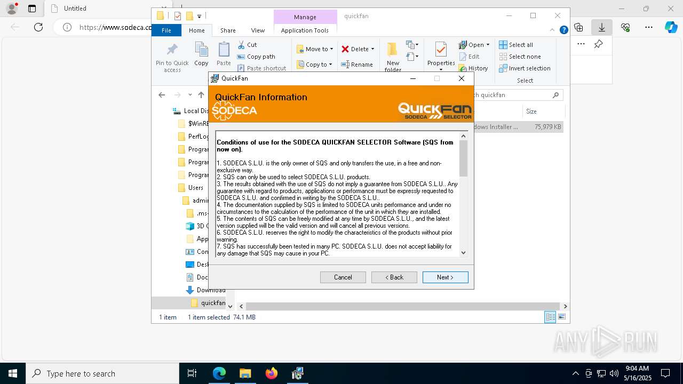This screenshot has height=384, width=683.
Task: Click Paste shortcut in the ribbon
Action: click(x=261, y=68)
